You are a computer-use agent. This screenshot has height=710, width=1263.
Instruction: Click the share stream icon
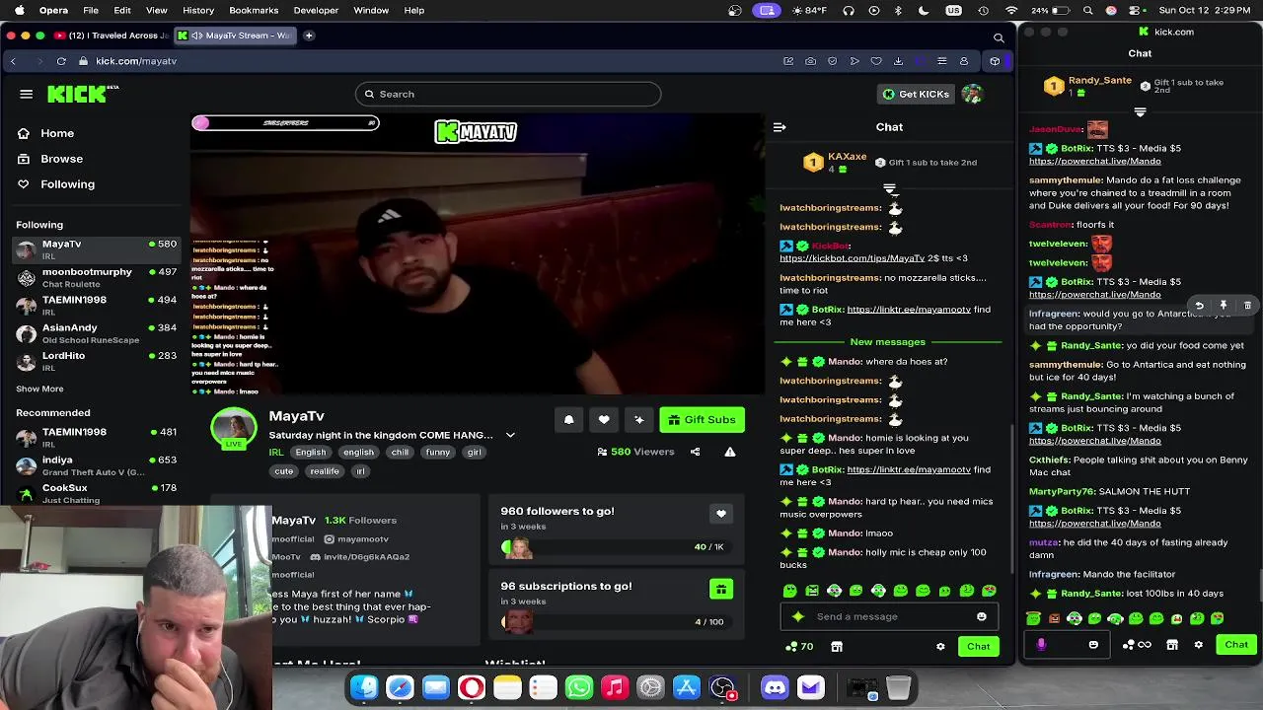coord(695,452)
